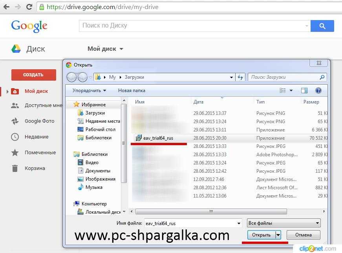Click the Новая папка toolbar button
This screenshot has width=342, height=253.
point(132,90)
